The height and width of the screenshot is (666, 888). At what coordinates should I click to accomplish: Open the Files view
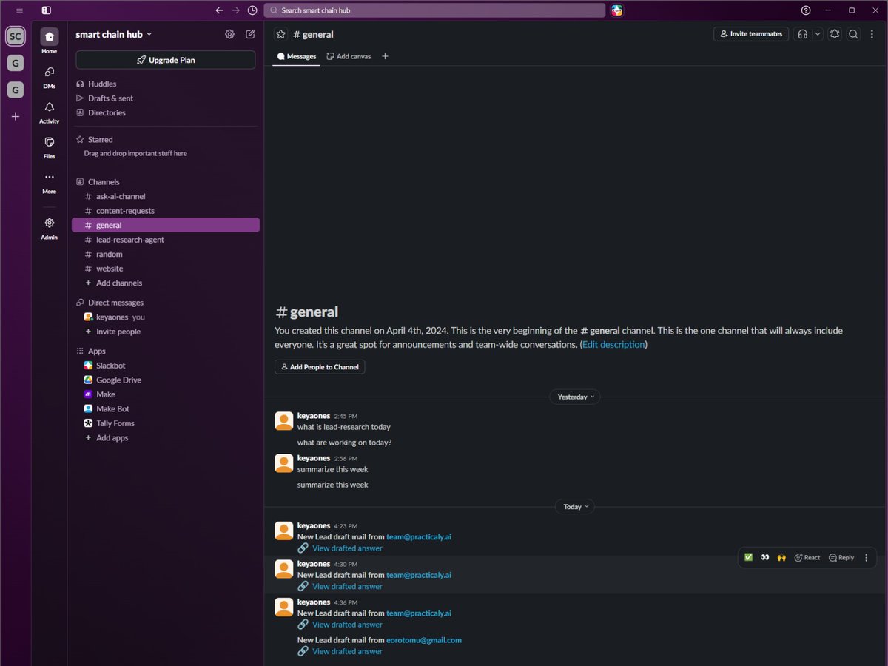pyautogui.click(x=49, y=147)
